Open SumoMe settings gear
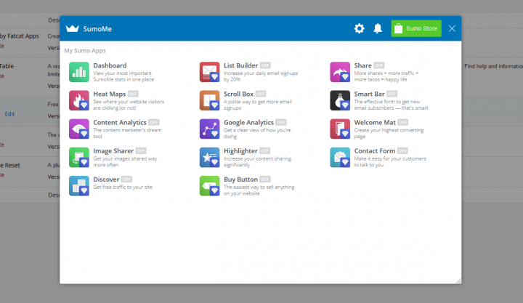Viewport: 523px width, 303px height. click(x=360, y=28)
